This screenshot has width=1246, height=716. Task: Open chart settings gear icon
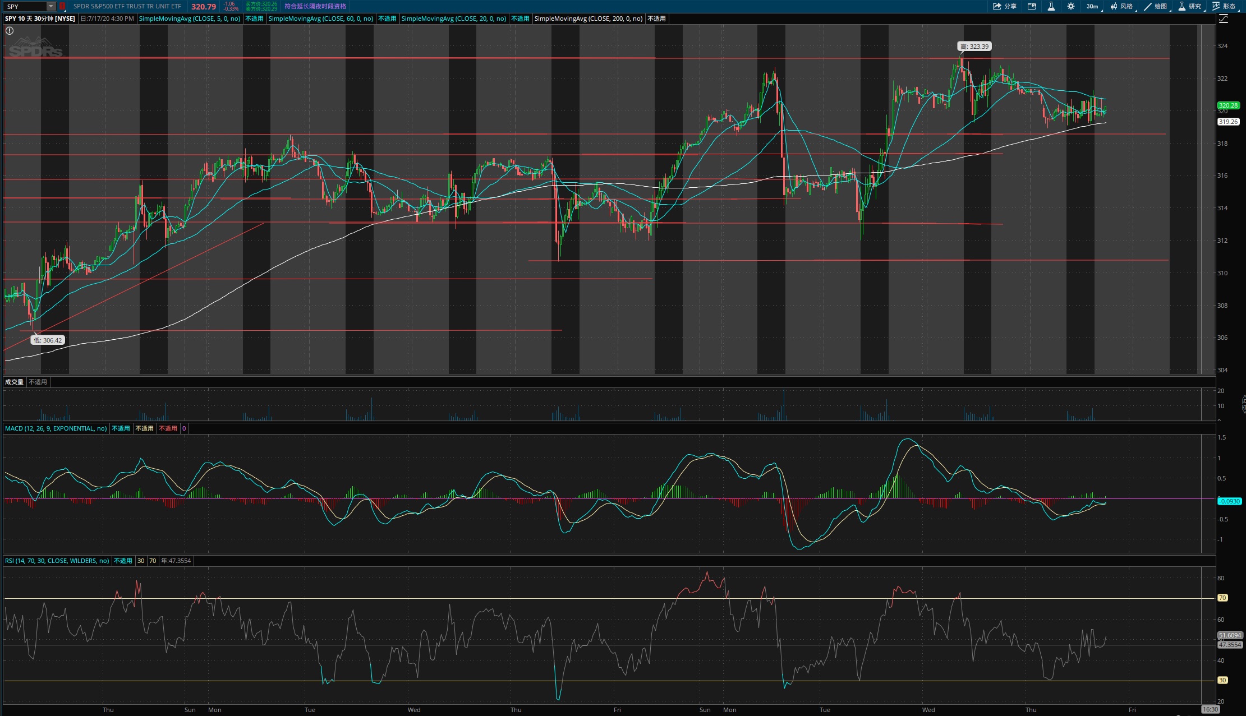click(x=1070, y=6)
